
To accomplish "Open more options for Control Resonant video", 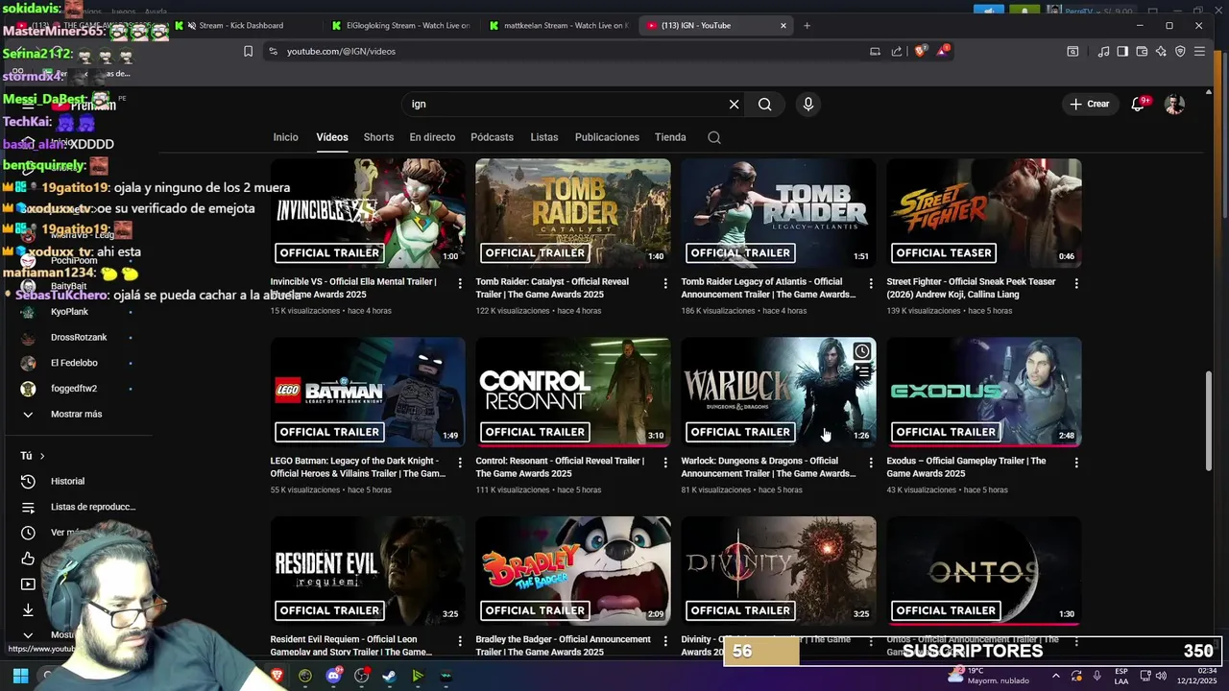I will tap(665, 463).
